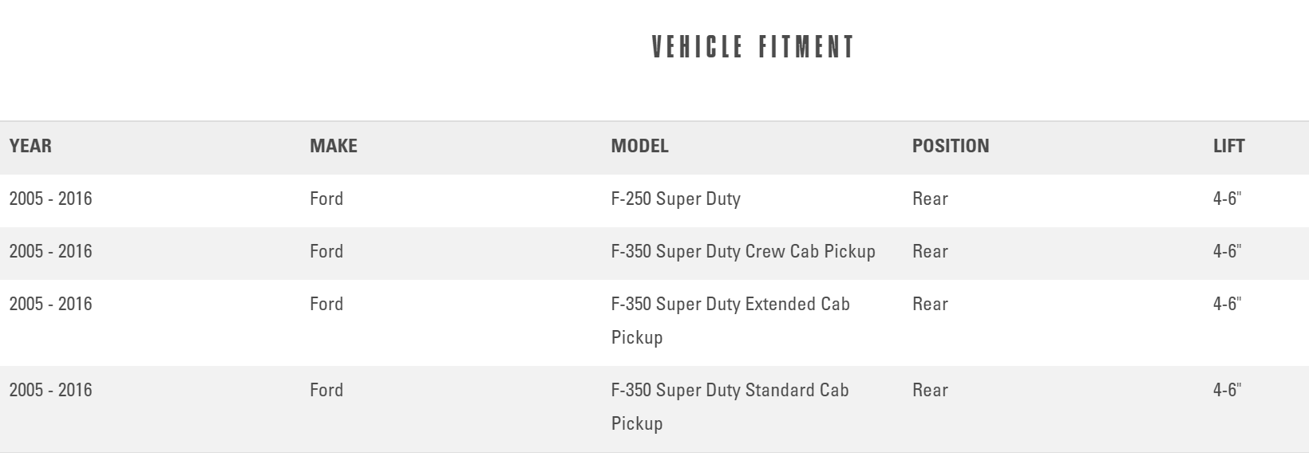Click the 4-6" lift in Extended Cab row
Screen dimensions: 1309x476
click(1227, 304)
